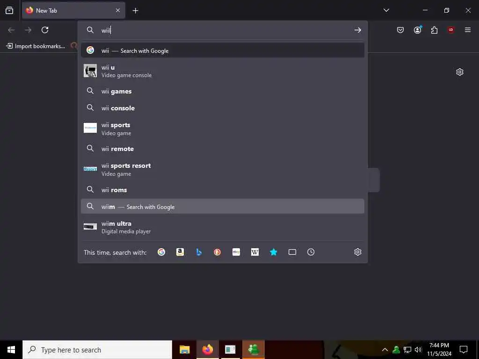Search with Google engine icon
This screenshot has width=479, height=359.
161,252
